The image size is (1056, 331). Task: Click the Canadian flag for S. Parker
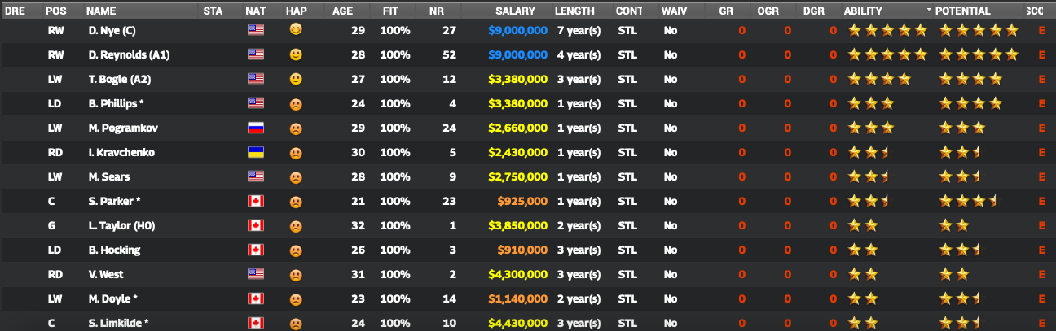coord(256,201)
